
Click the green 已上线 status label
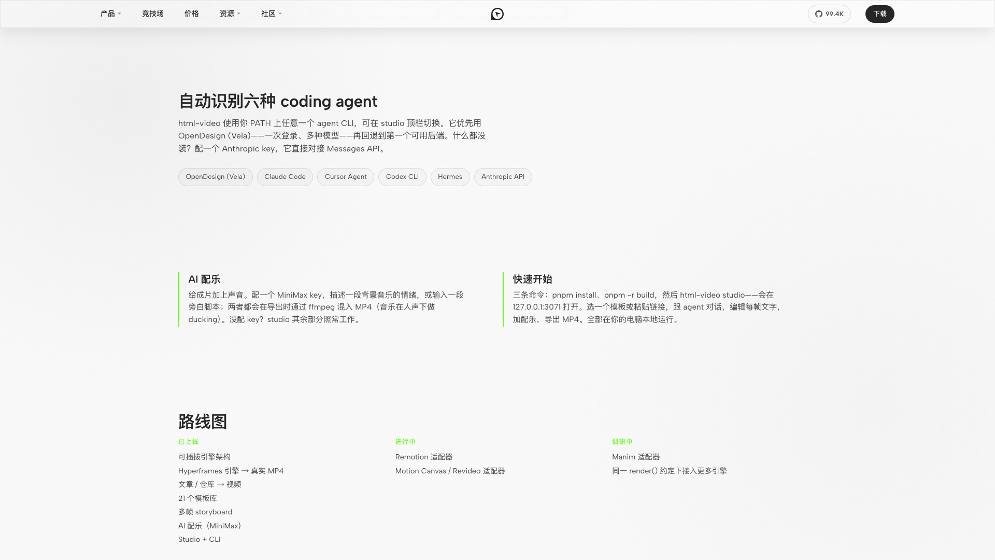pyautogui.click(x=188, y=442)
